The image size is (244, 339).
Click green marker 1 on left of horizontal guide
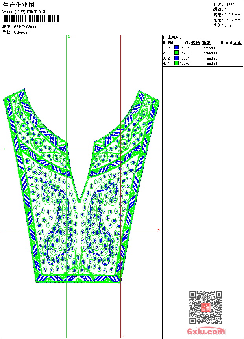click(x=4, y=149)
